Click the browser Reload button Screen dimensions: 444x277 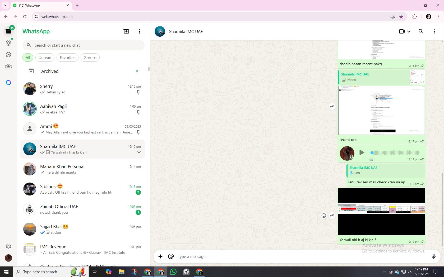(25, 17)
